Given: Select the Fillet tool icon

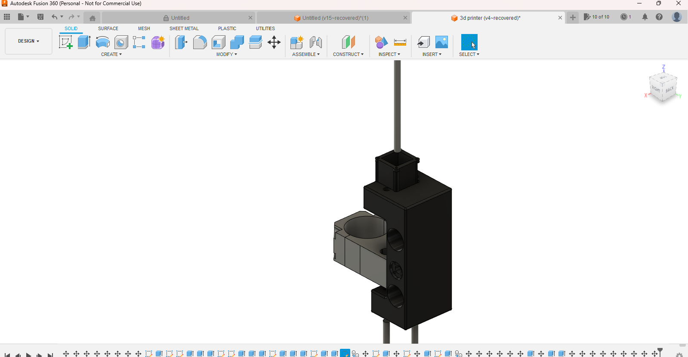Looking at the screenshot, I should tap(200, 42).
